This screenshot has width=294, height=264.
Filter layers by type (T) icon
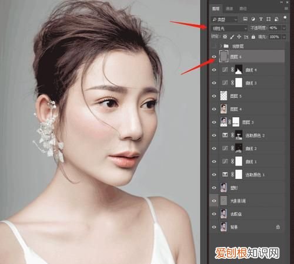coord(261,19)
